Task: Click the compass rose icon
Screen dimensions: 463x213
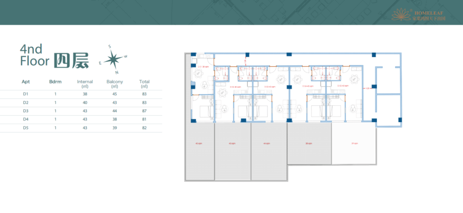Action: point(113,59)
